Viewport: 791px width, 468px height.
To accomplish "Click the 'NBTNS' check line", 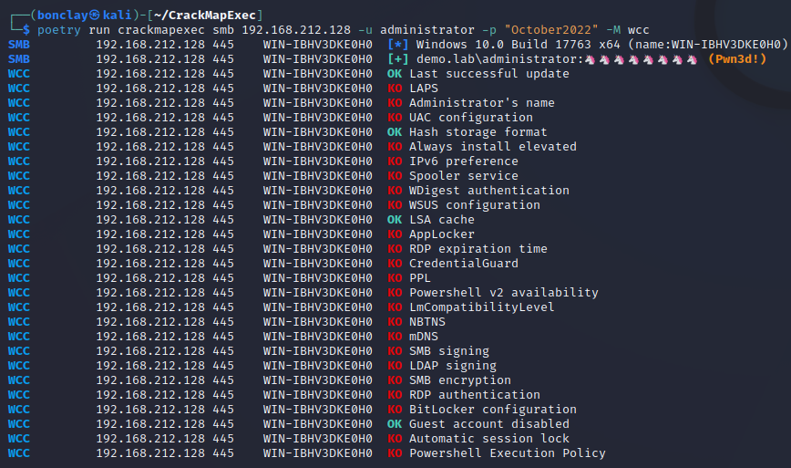I will (x=427, y=323).
